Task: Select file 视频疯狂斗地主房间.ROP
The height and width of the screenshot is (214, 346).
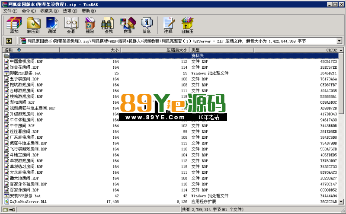Action: point(32,108)
